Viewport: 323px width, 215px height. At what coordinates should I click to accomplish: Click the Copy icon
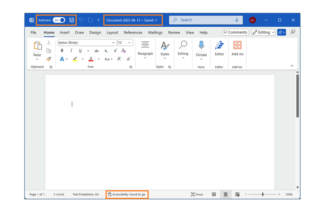pos(49,51)
